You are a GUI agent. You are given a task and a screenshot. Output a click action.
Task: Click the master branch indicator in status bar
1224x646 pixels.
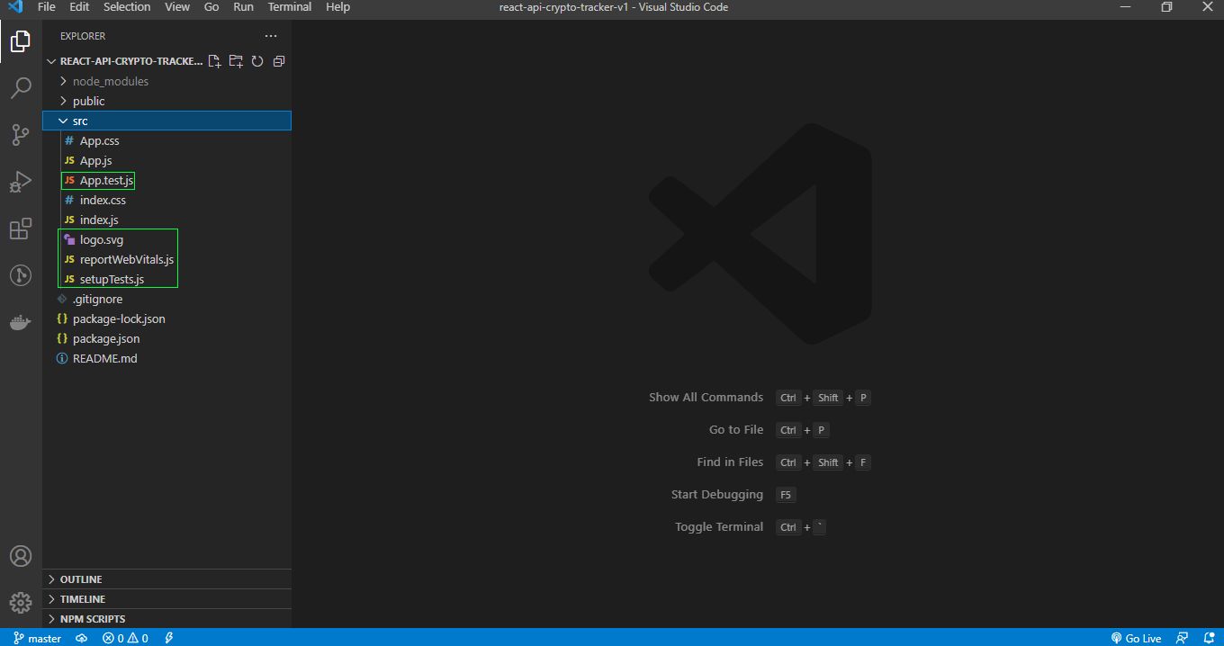point(37,638)
